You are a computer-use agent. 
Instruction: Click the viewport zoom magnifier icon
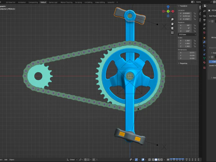[x=172, y=19]
